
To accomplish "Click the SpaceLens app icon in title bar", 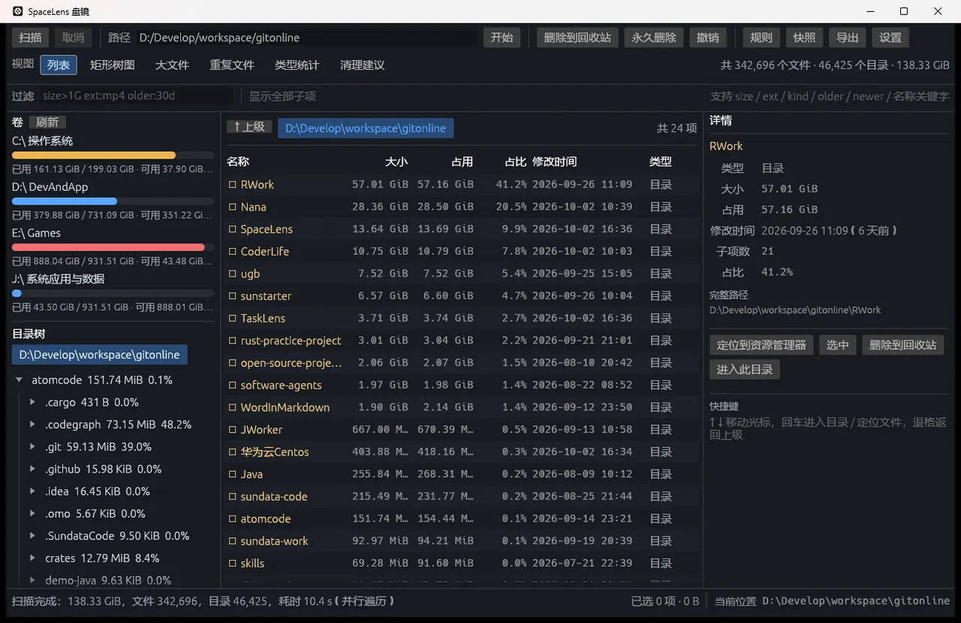I will click(x=18, y=11).
